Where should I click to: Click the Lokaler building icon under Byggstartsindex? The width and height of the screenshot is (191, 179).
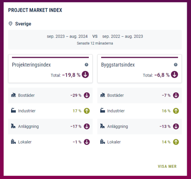click(x=103, y=142)
